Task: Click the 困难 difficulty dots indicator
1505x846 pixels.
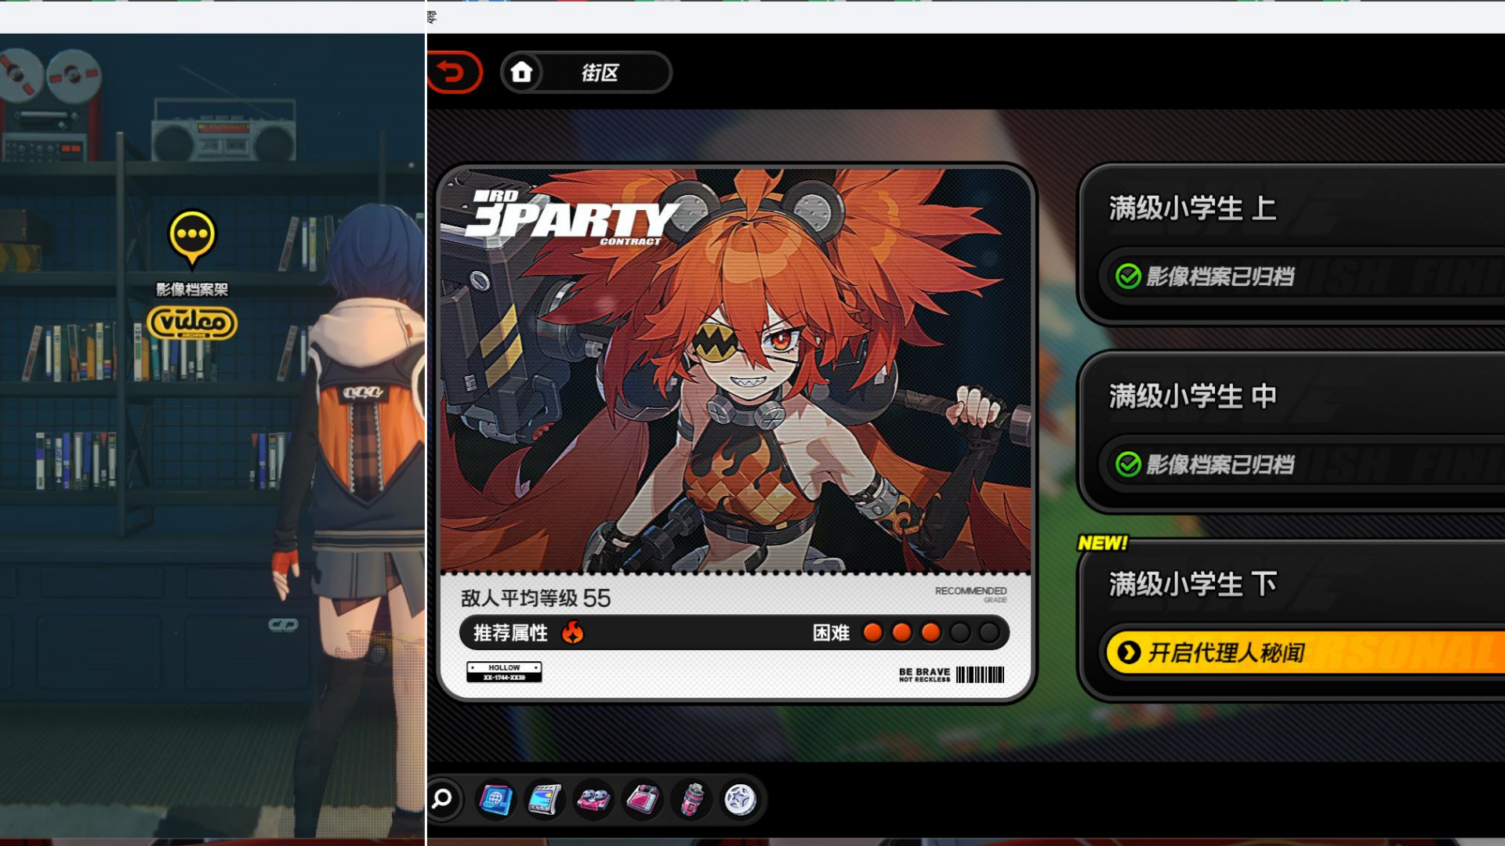Action: tap(930, 632)
